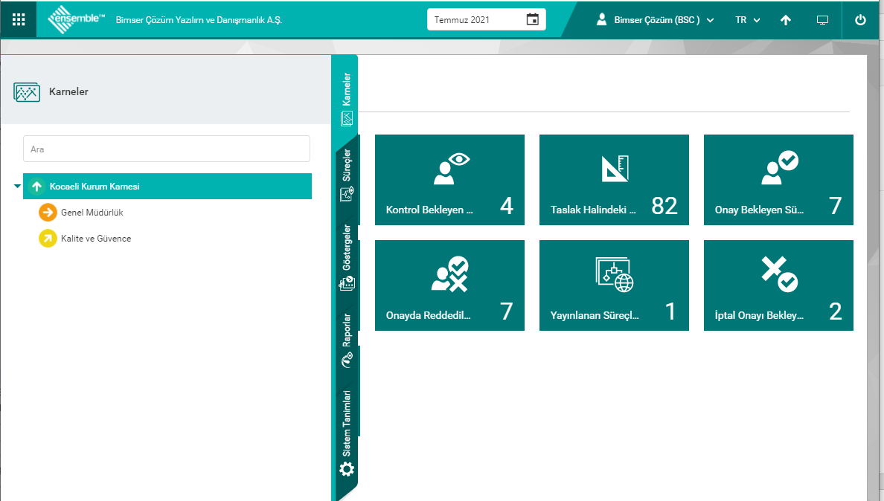884x501 pixels.
Task: Click the count 82 on Taslak tile
Action: coord(664,206)
